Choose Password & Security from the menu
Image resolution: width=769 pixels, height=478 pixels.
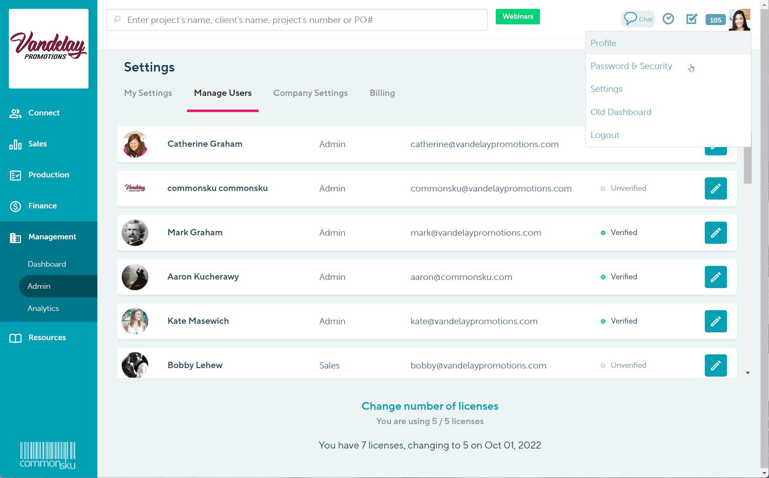631,66
